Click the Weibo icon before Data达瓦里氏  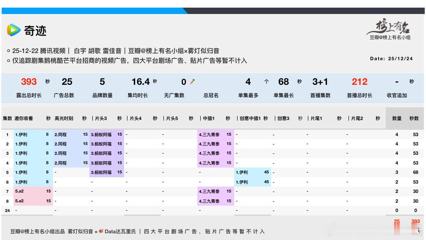coord(101,231)
